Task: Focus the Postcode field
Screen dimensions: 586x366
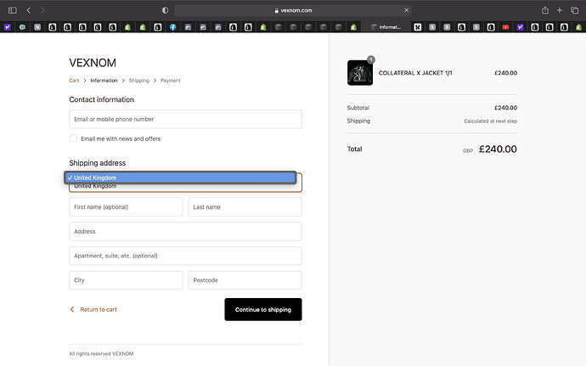Action: [x=245, y=280]
